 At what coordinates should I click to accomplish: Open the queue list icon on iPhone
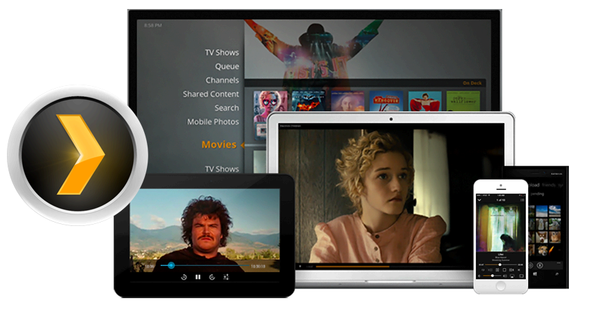[x=522, y=200]
